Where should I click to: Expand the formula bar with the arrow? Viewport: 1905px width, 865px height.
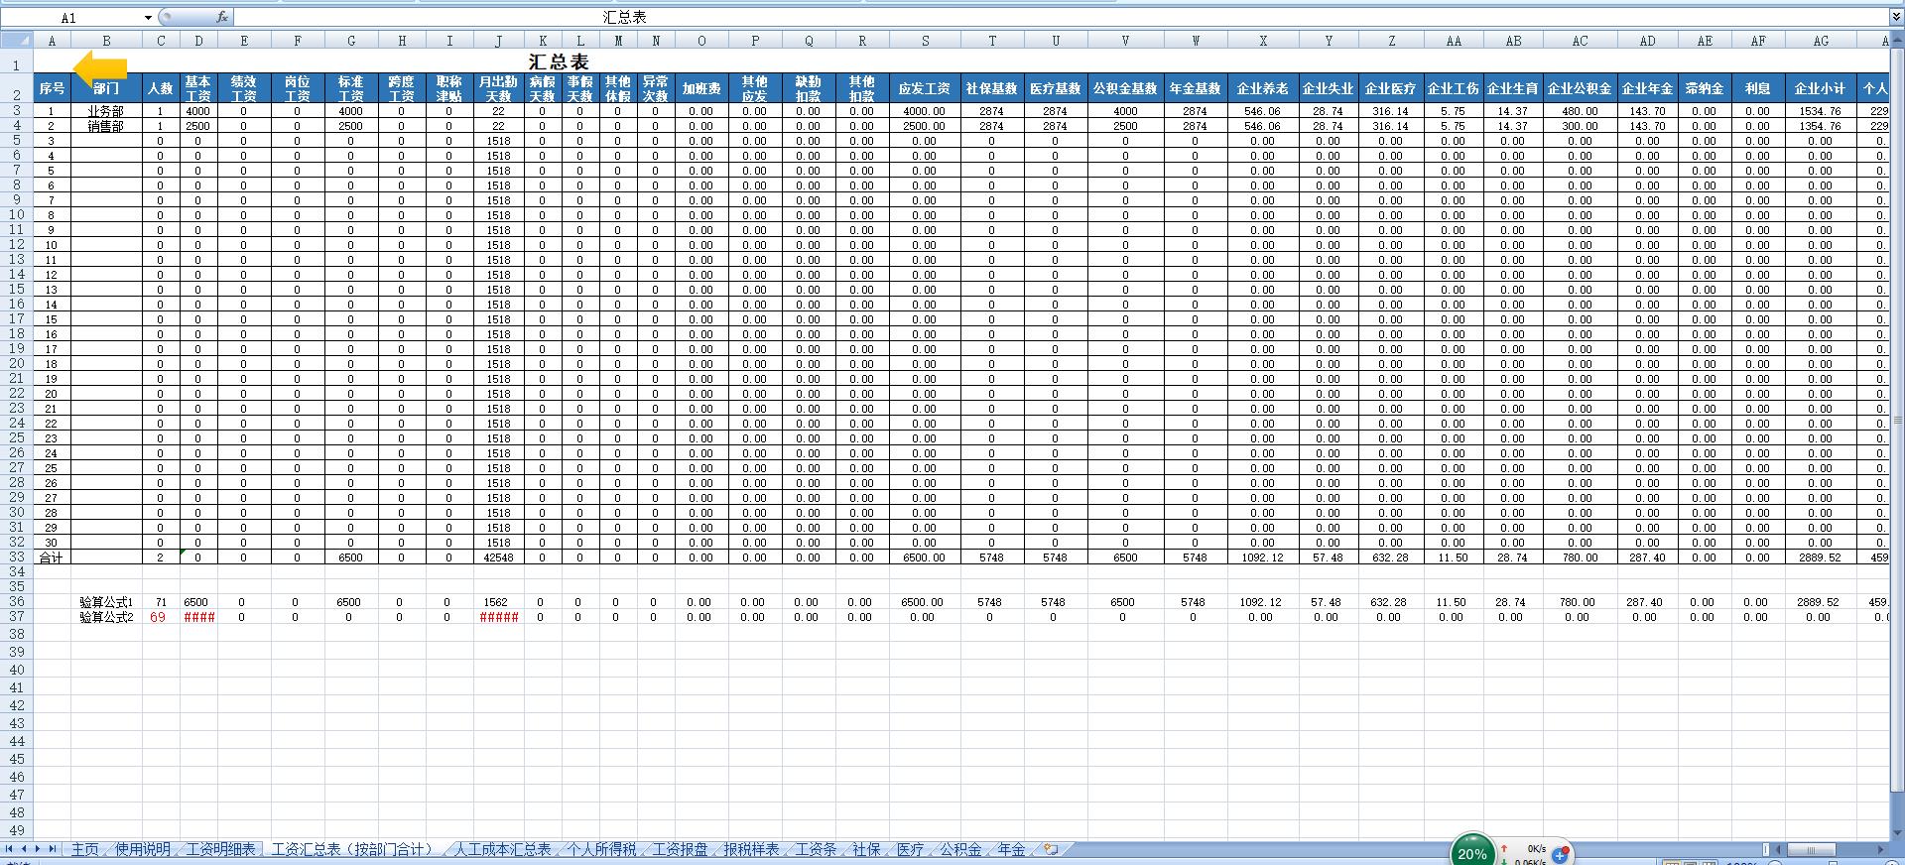pyautogui.click(x=1896, y=17)
